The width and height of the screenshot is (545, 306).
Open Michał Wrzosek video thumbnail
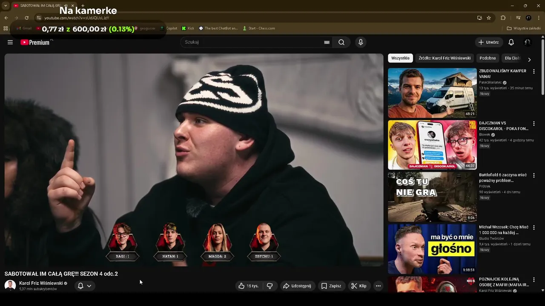click(x=432, y=249)
